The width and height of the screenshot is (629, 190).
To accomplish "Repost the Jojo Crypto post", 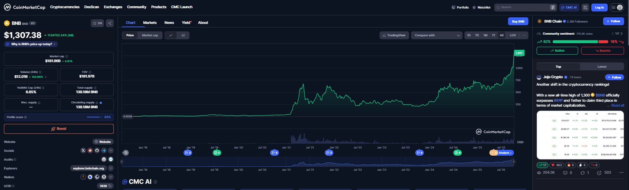I will pos(582,173).
